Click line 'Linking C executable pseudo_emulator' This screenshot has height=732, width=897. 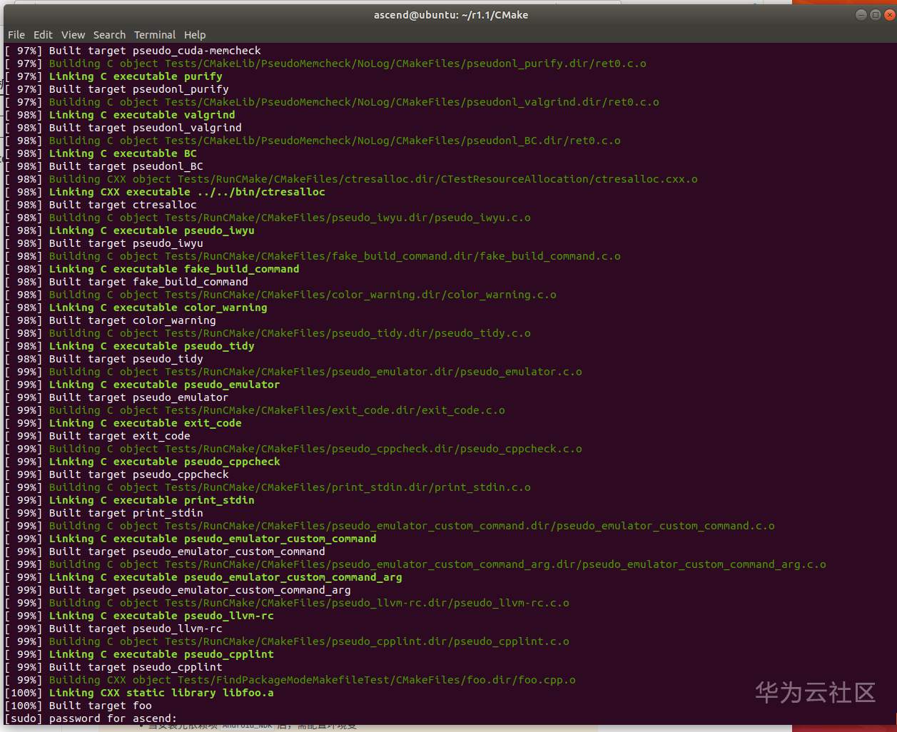142,385
